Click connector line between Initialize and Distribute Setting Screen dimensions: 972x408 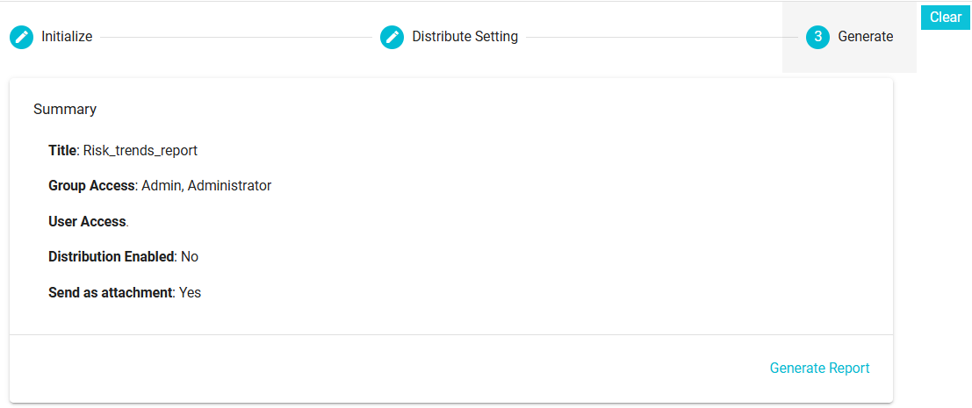[236, 37]
